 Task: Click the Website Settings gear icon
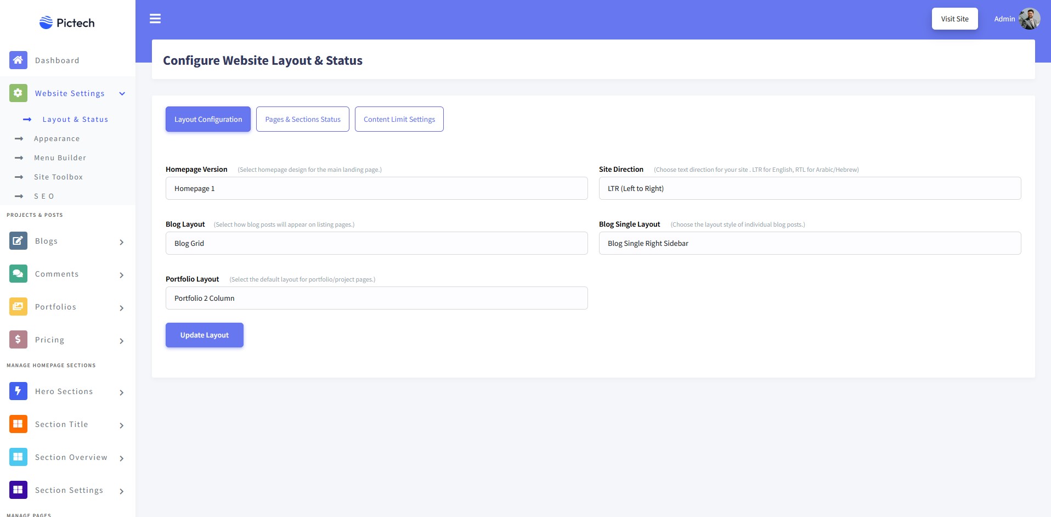point(18,93)
